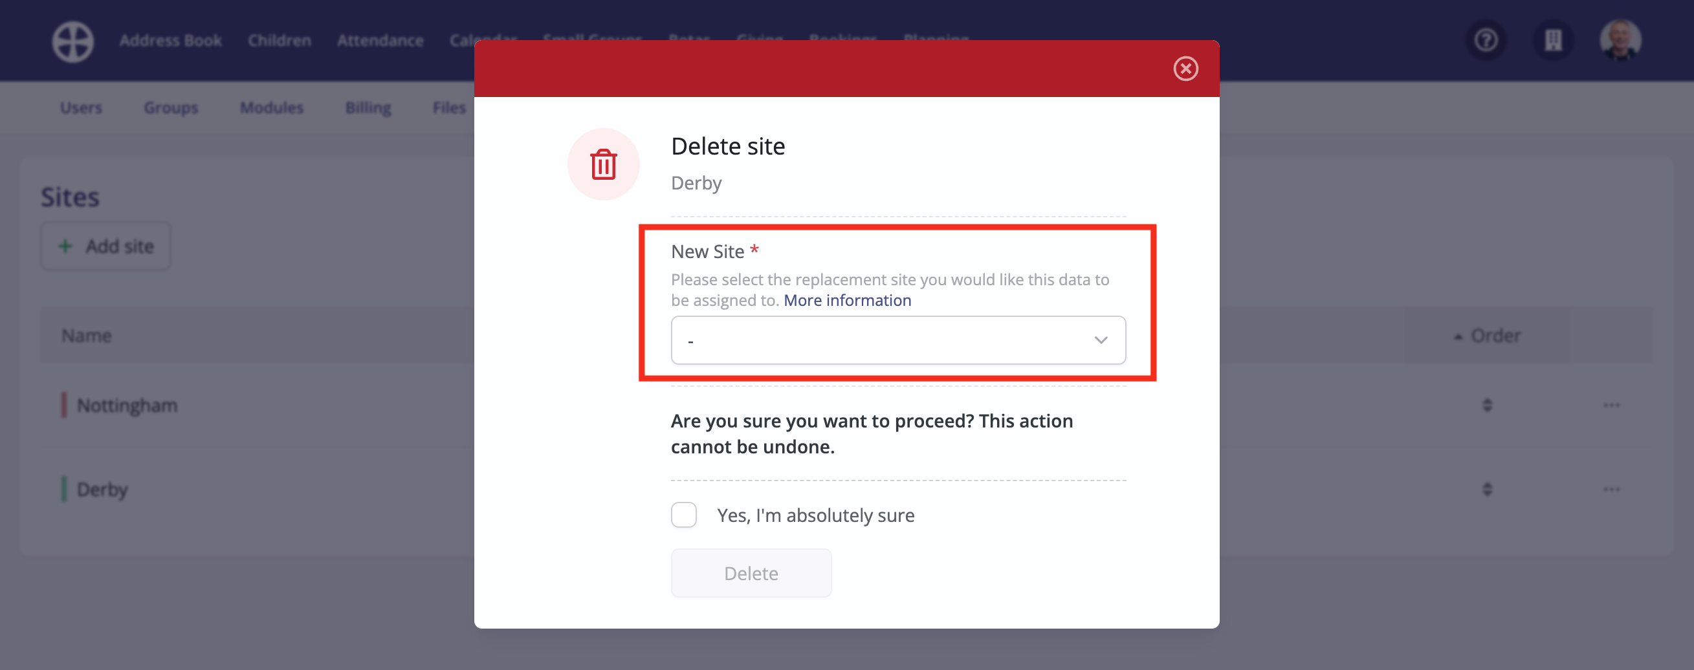Open the more options menu for Nottingham
This screenshot has width=1694, height=670.
pyautogui.click(x=1611, y=405)
